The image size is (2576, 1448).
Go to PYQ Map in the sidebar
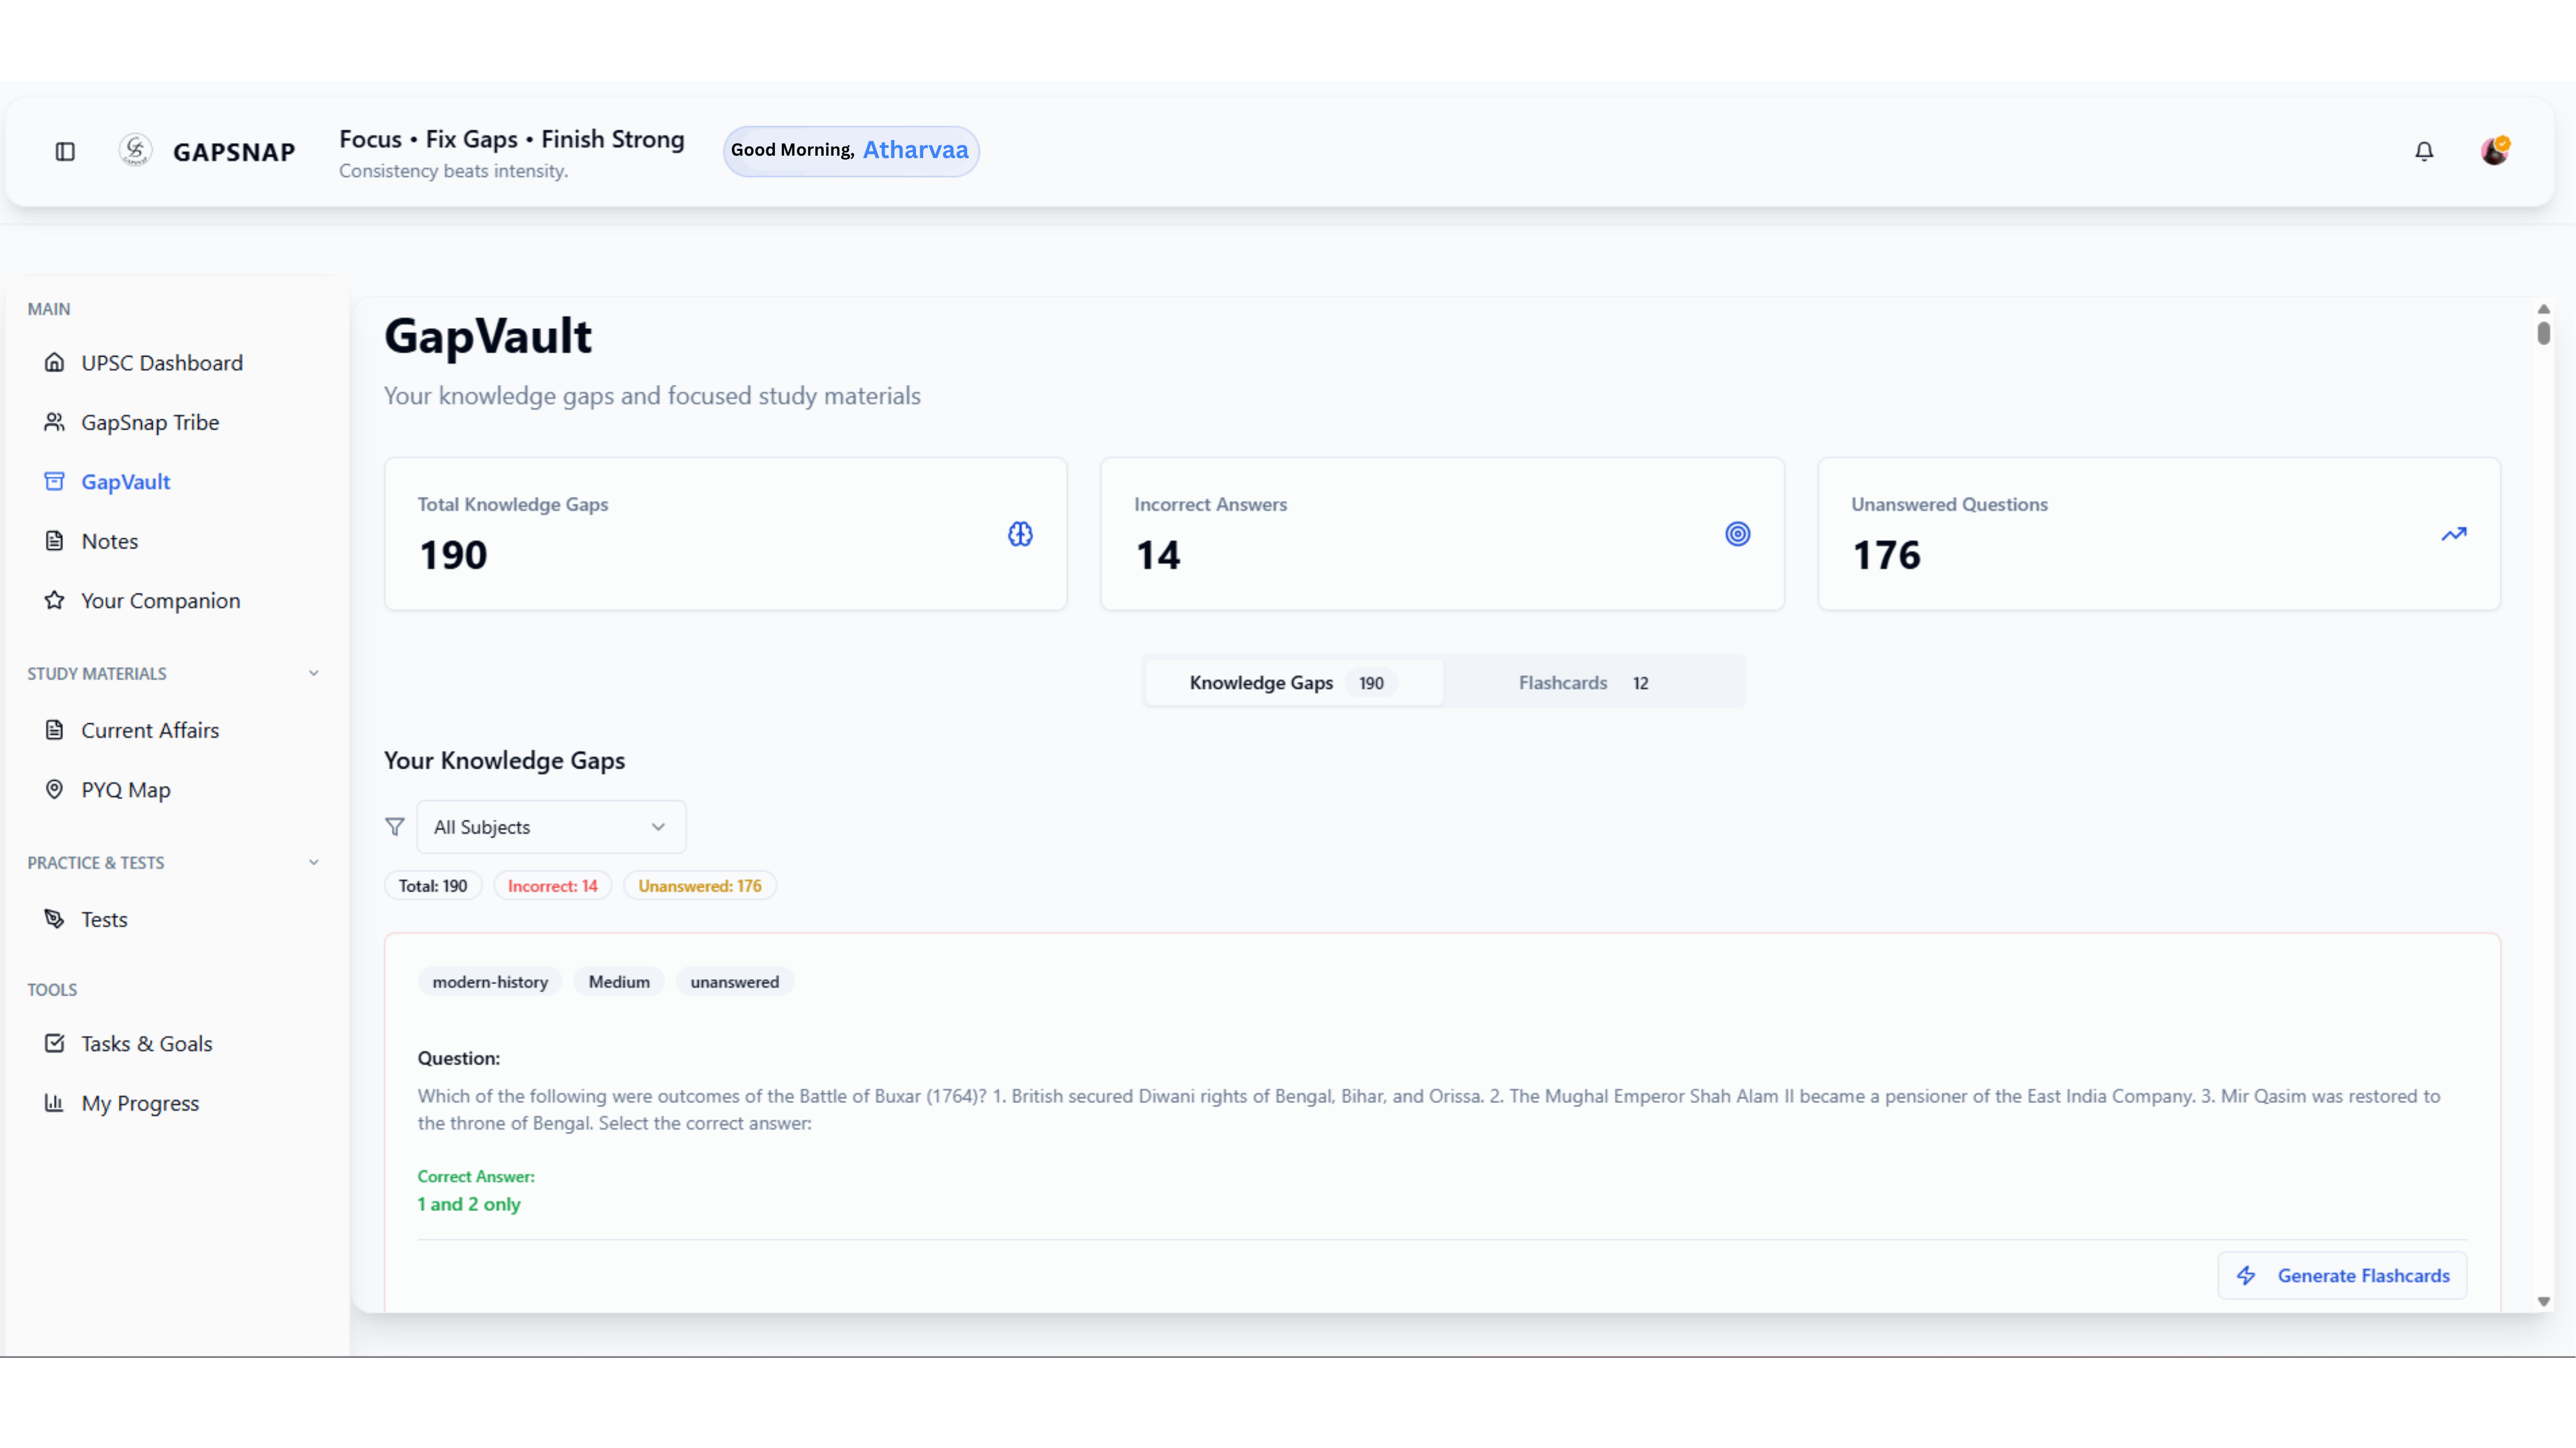[x=125, y=789]
